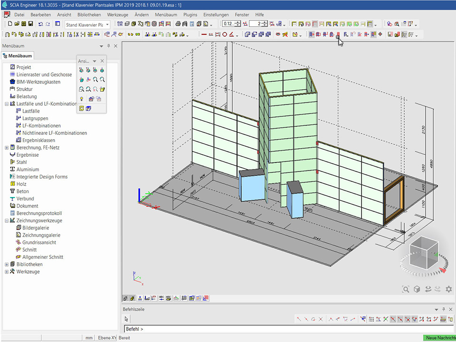Screen dimensions: 456x342
Task: Click the light bulb icon in Ansicht panel
Action: (x=81, y=99)
